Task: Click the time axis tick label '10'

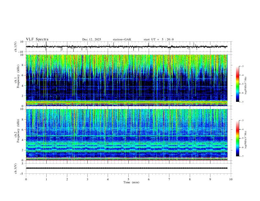Action: coord(231,179)
